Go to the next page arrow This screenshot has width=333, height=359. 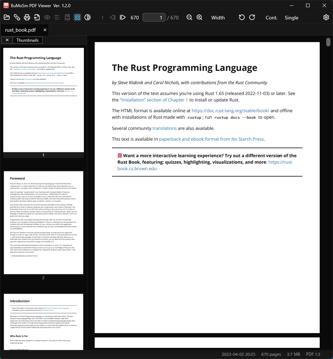tap(123, 17)
